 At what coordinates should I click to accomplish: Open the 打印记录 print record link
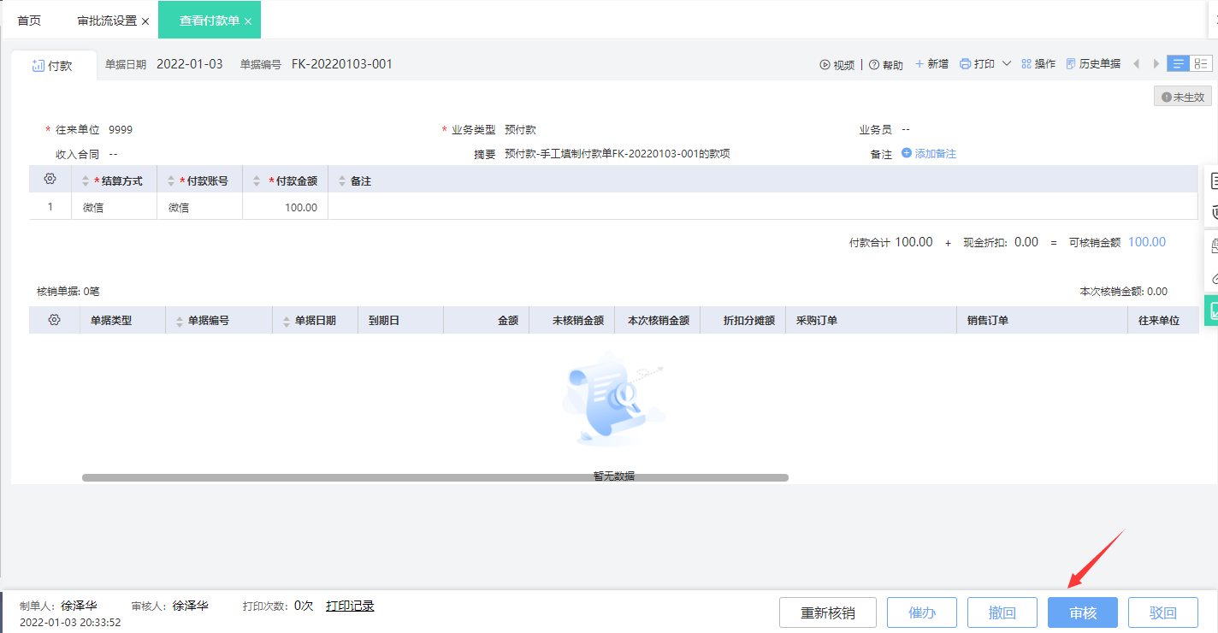tap(350, 605)
